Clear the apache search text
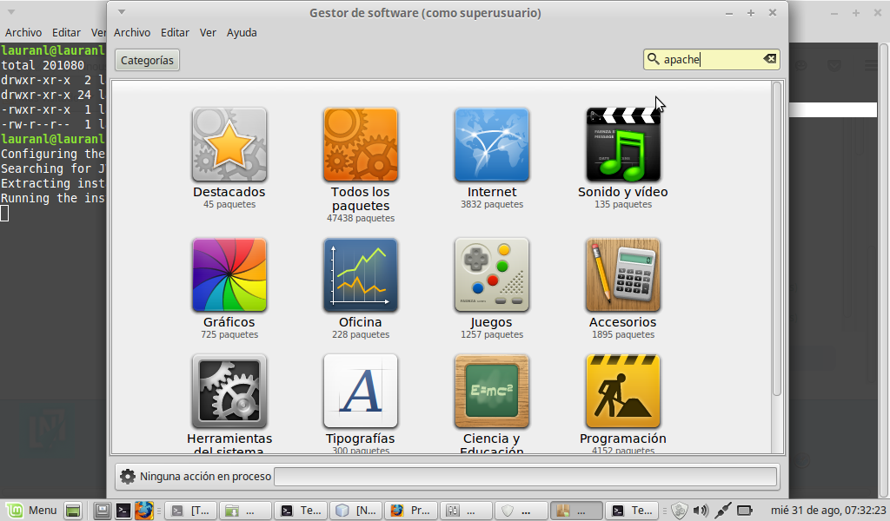The width and height of the screenshot is (890, 521). click(769, 59)
